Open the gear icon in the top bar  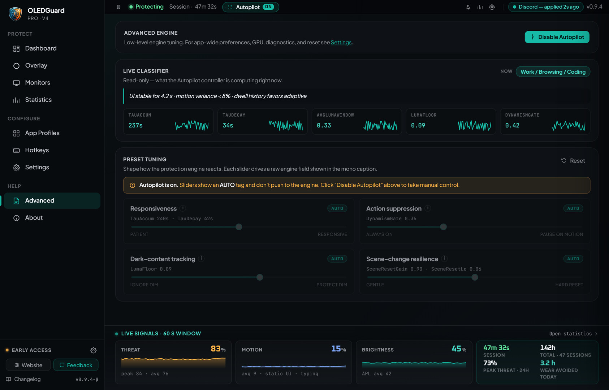[x=492, y=7]
